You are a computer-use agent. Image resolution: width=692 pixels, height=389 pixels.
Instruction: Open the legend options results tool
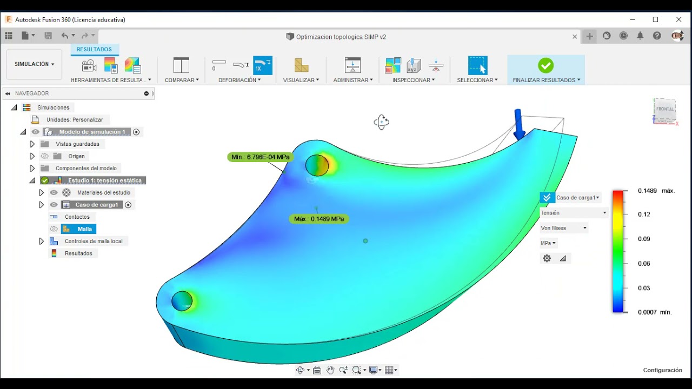point(111,65)
